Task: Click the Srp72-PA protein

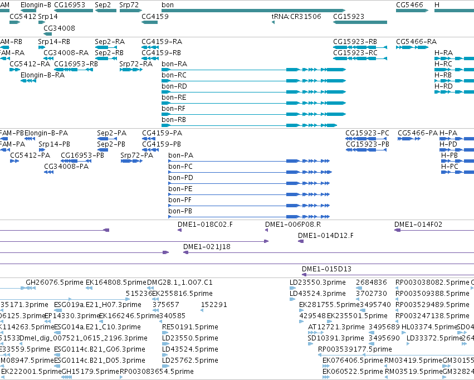Action: [131, 161]
